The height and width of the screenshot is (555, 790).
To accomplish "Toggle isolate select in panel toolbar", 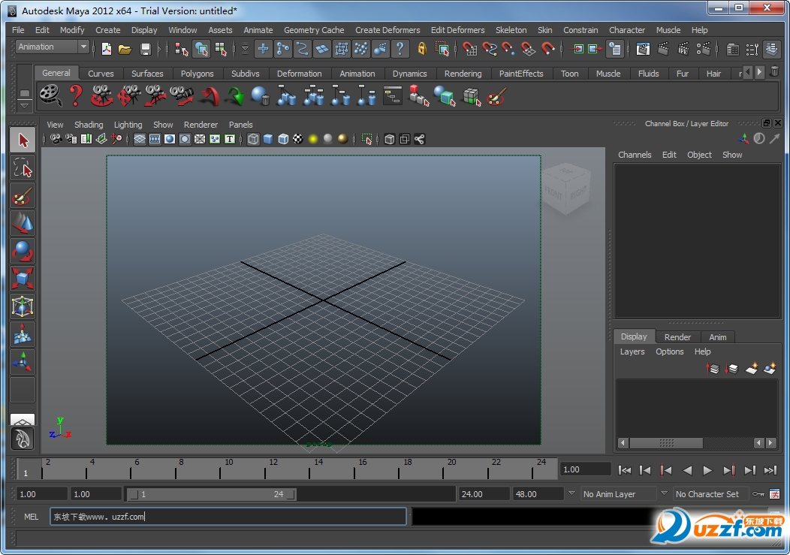I will (366, 139).
